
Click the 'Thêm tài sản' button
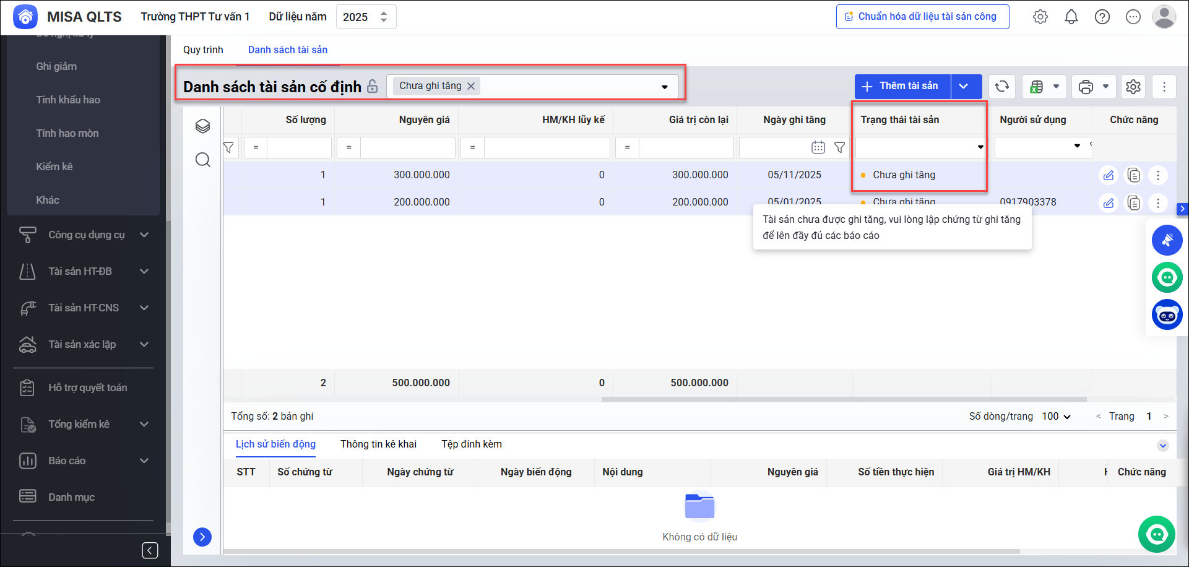pyautogui.click(x=902, y=86)
